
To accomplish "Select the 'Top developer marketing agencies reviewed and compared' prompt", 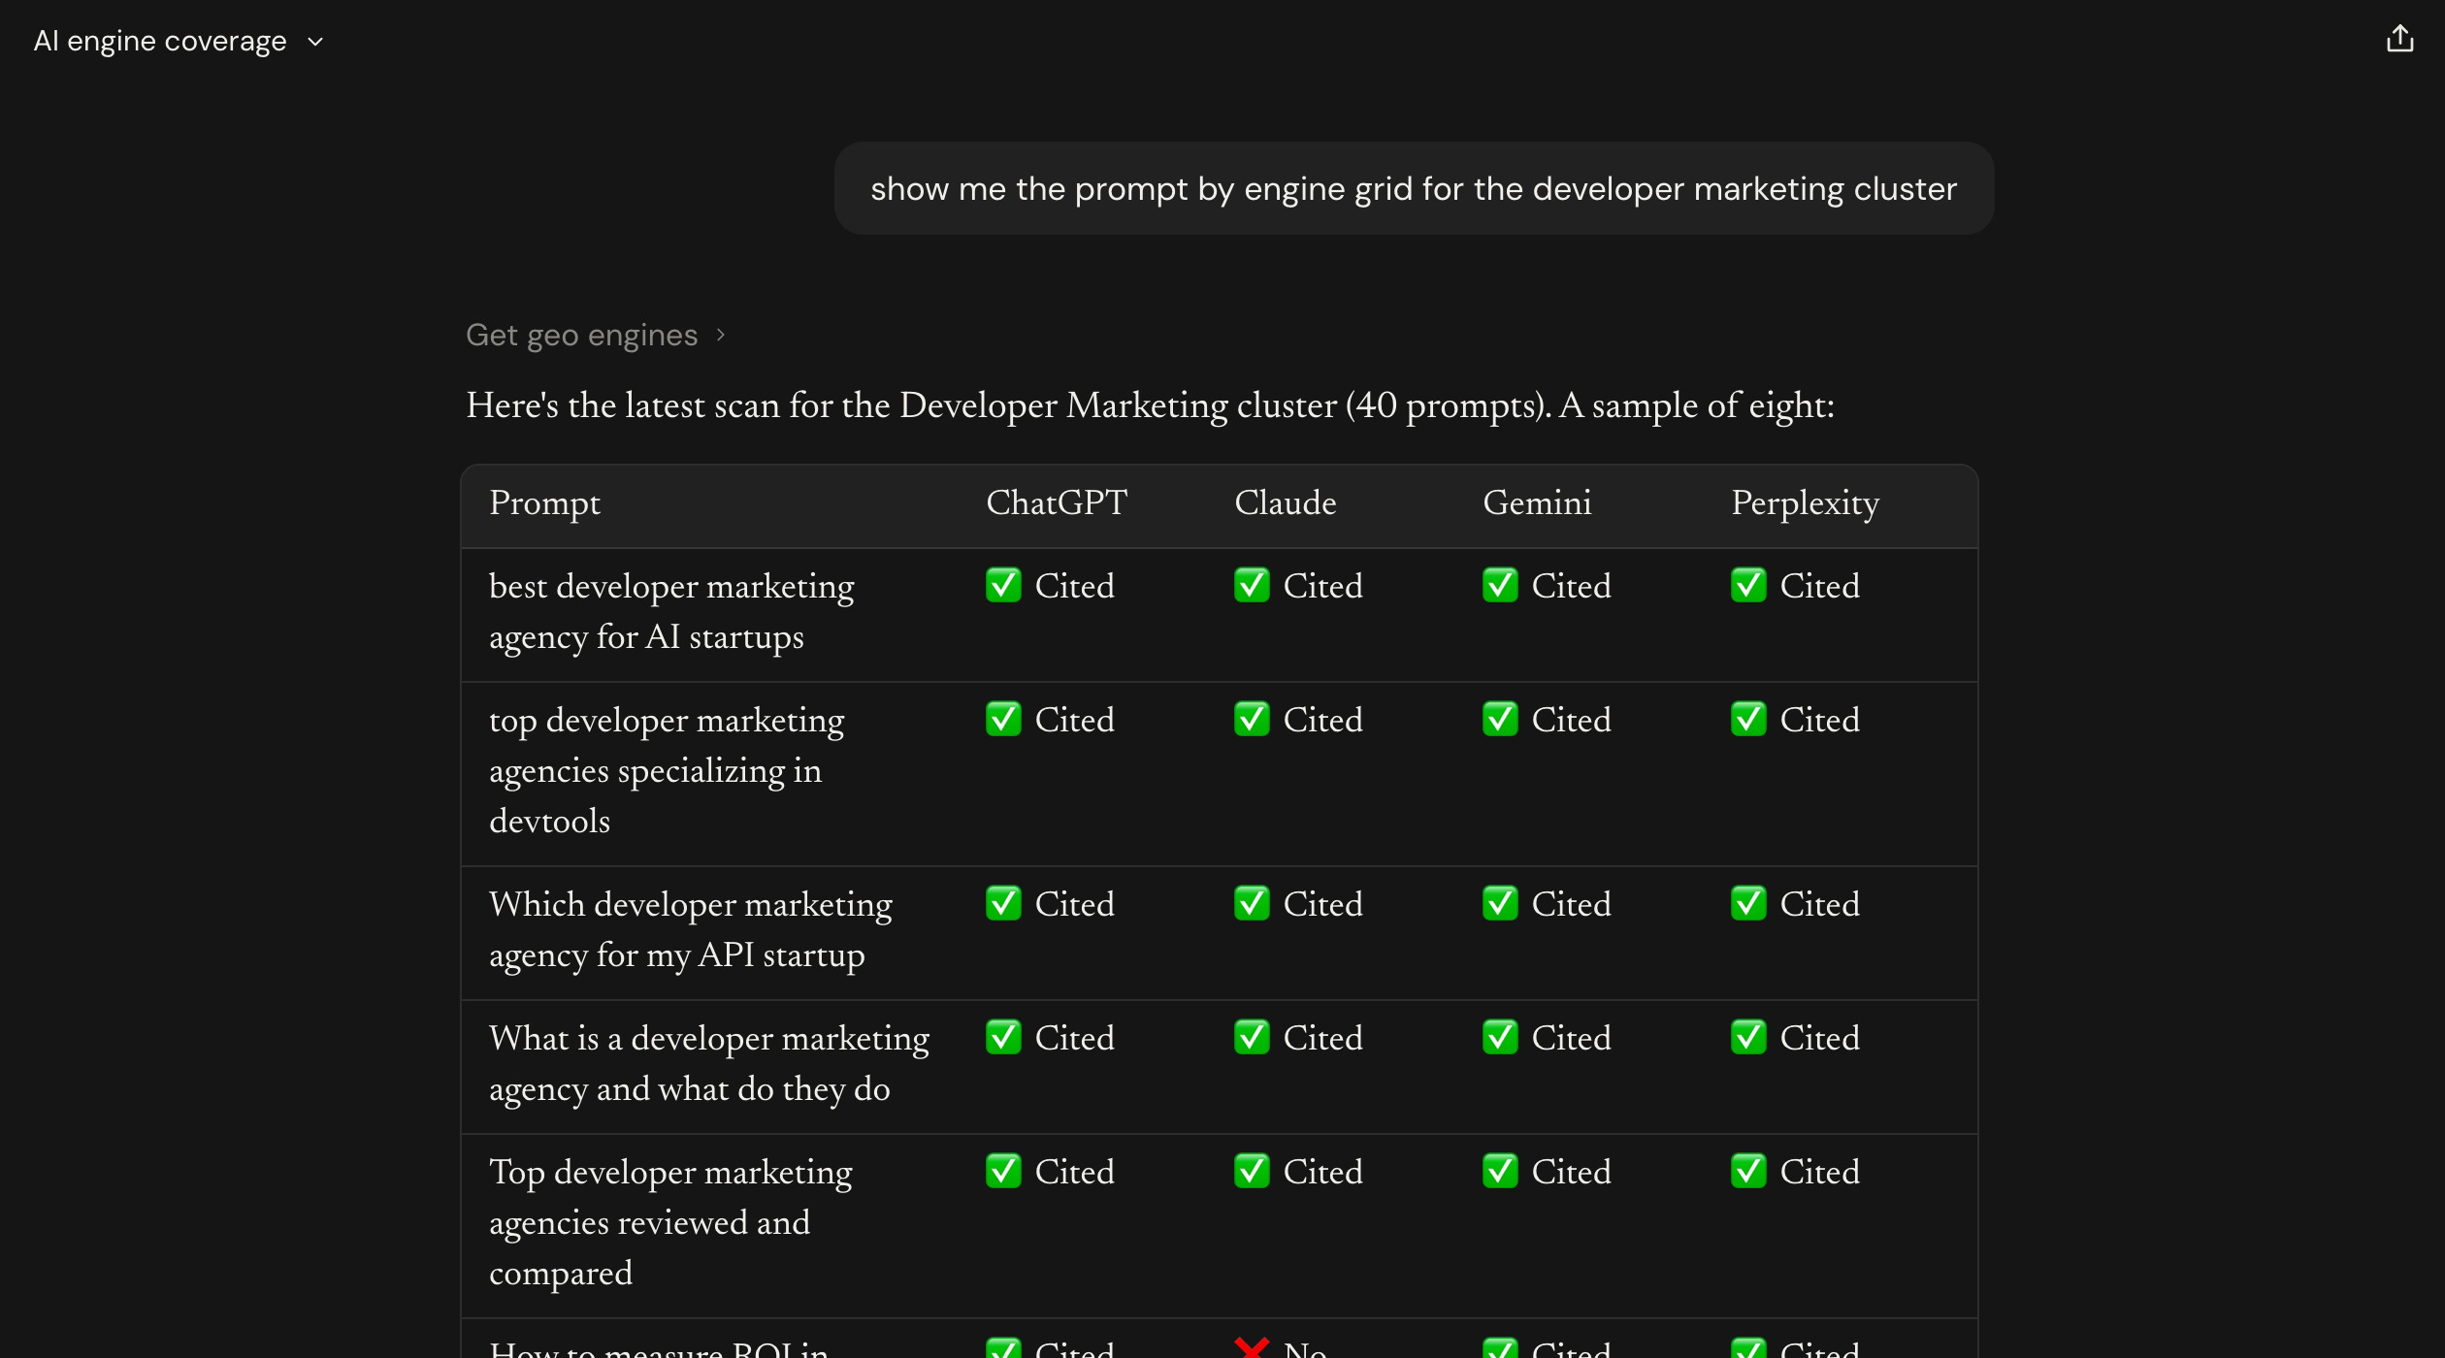I will pos(670,1223).
